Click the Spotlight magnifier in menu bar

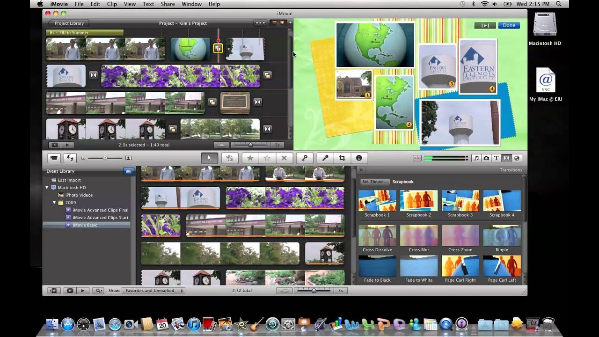[x=558, y=4]
